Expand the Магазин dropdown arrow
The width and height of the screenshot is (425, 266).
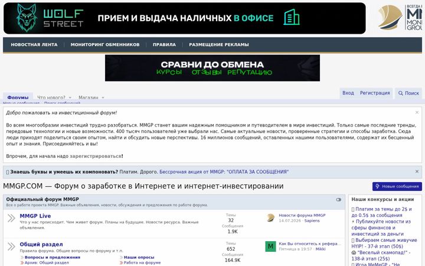(x=103, y=98)
